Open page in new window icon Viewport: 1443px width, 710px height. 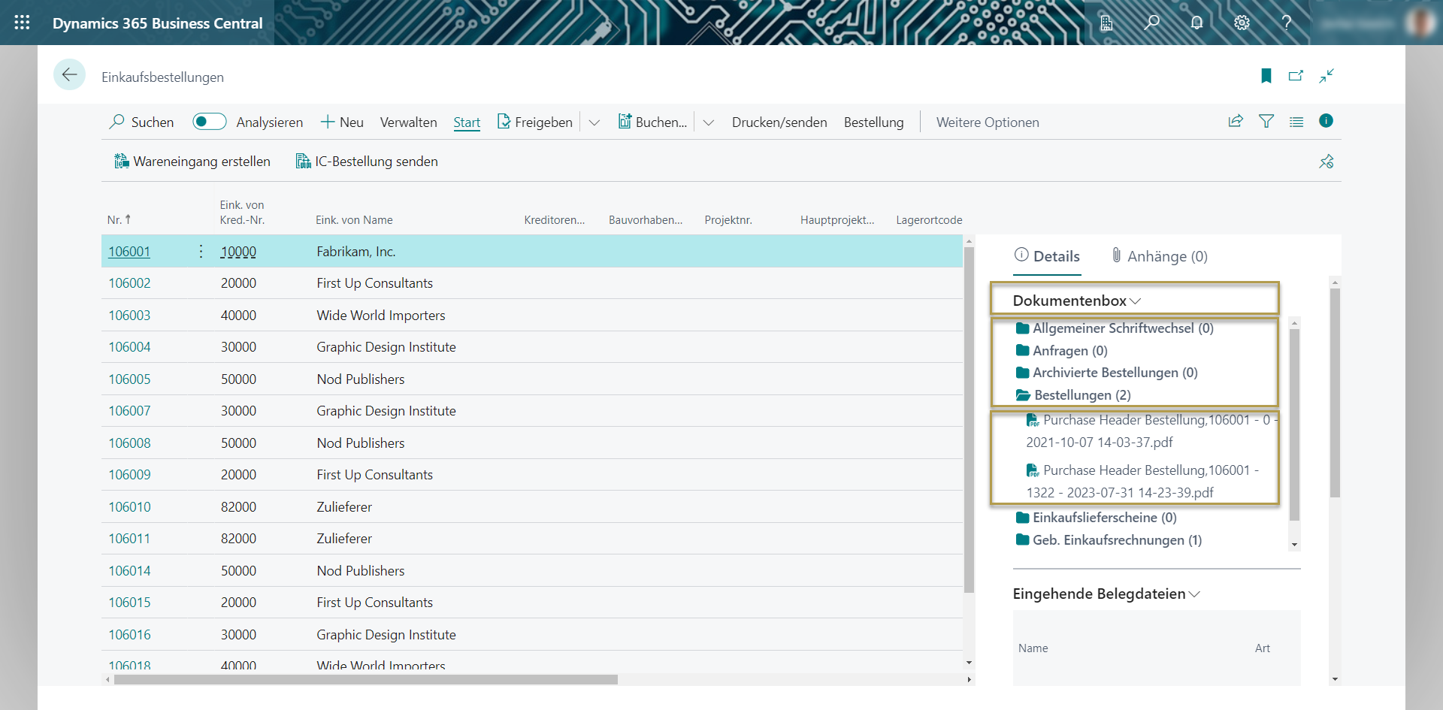point(1296,76)
